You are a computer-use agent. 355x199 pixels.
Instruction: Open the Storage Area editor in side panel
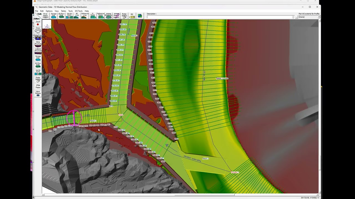38,58
